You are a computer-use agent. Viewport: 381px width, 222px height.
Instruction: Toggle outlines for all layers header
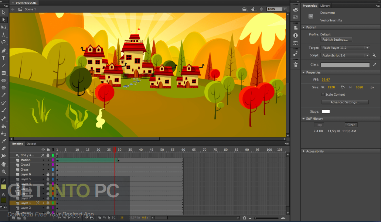click(x=53, y=150)
